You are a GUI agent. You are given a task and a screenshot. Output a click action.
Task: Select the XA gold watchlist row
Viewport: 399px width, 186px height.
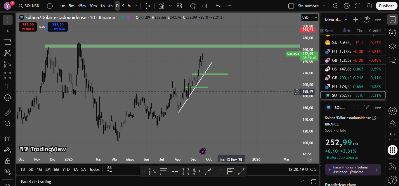(x=353, y=43)
